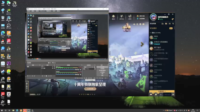The image size is (200, 112).
Task: Collapse the 综合 friends group
Action: (150, 33)
